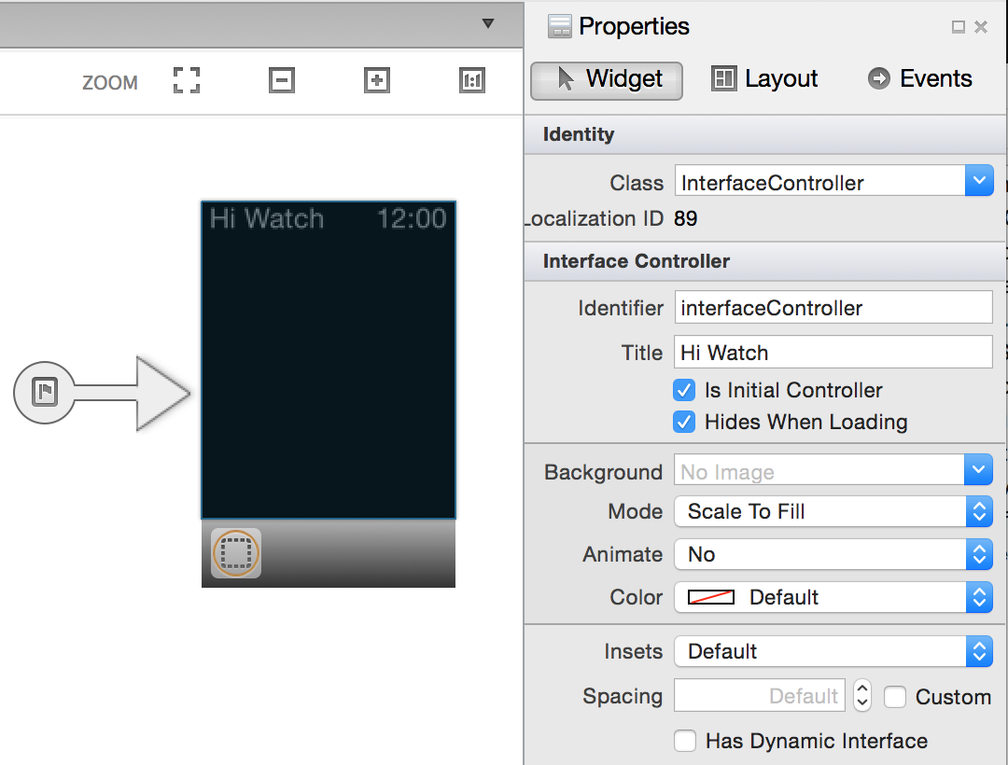Select the zoom out icon

[x=282, y=80]
